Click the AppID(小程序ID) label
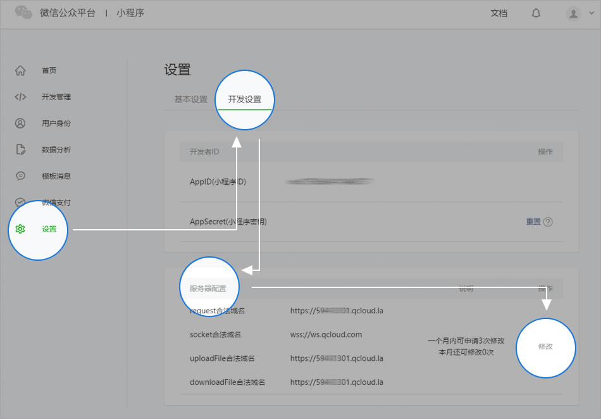This screenshot has height=419, width=601. 218,182
